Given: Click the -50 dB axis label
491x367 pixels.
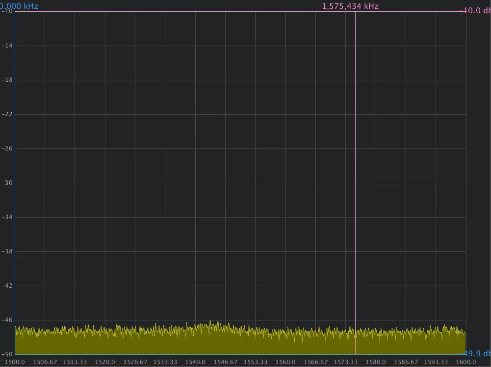Looking at the screenshot, I should coord(7,354).
